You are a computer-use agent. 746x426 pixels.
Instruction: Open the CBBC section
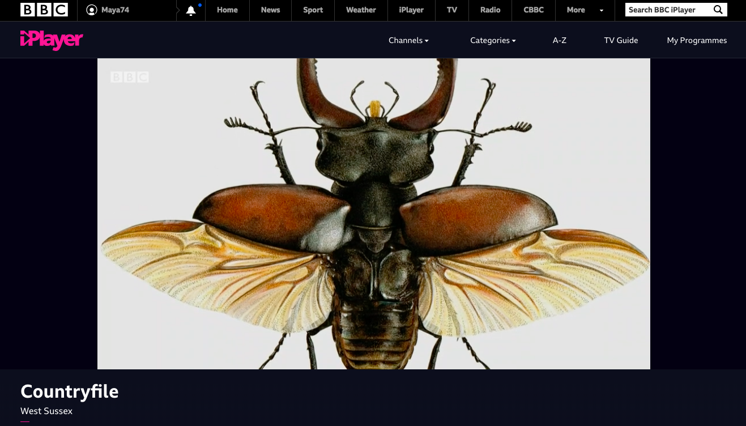[534, 10]
